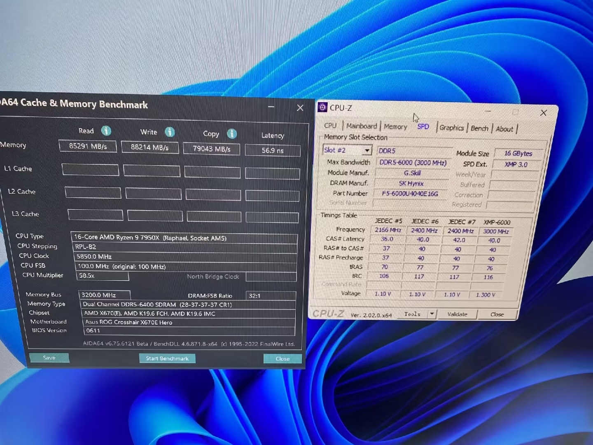Viewport: 593px width, 445px height.
Task: Select the Memory Latency value 56.9 ns
Action: click(273, 150)
